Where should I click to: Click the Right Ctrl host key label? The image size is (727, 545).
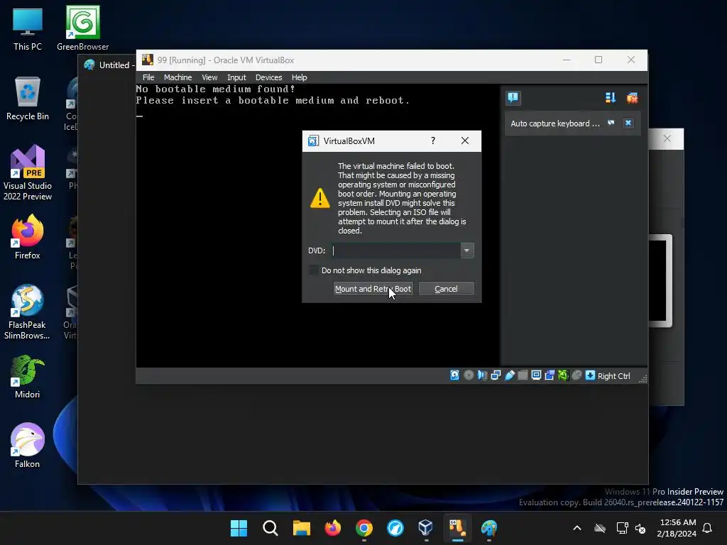[613, 376]
